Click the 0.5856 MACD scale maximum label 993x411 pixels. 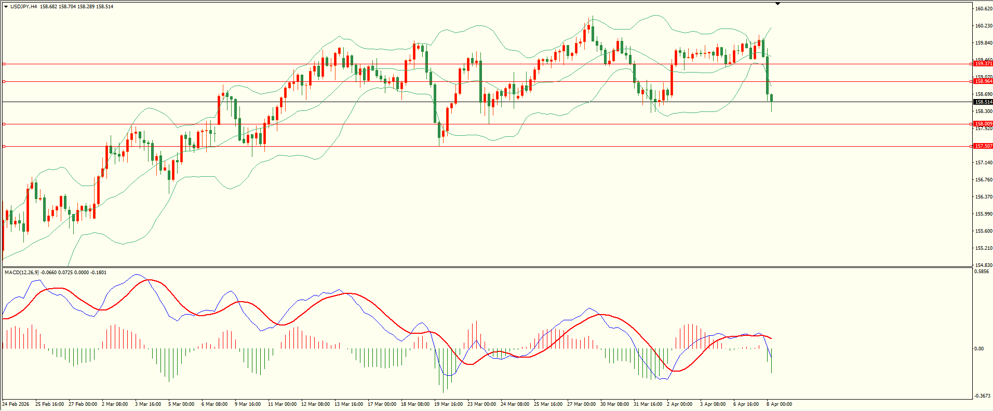click(982, 272)
